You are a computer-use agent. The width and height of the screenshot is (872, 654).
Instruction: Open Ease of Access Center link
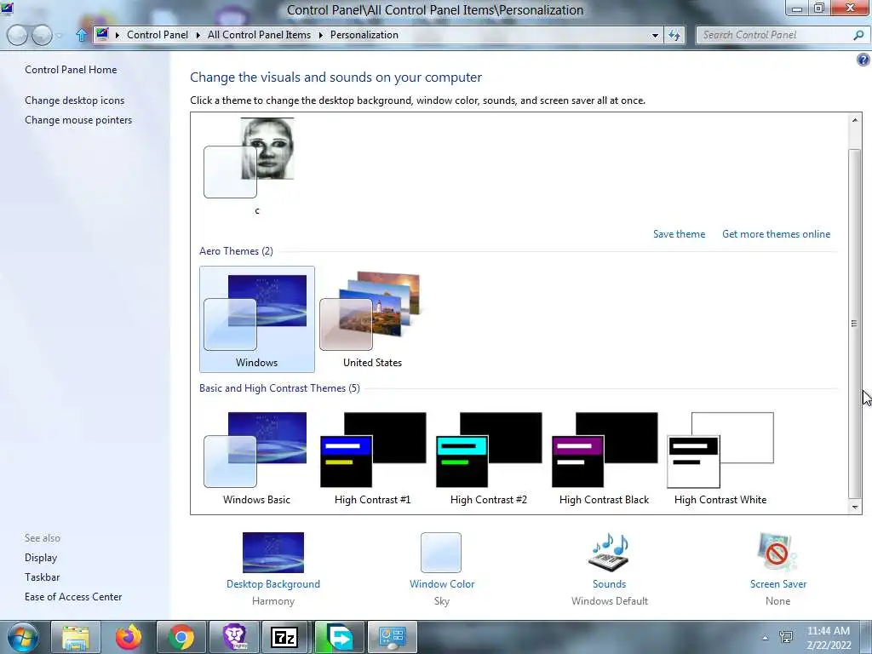[73, 597]
